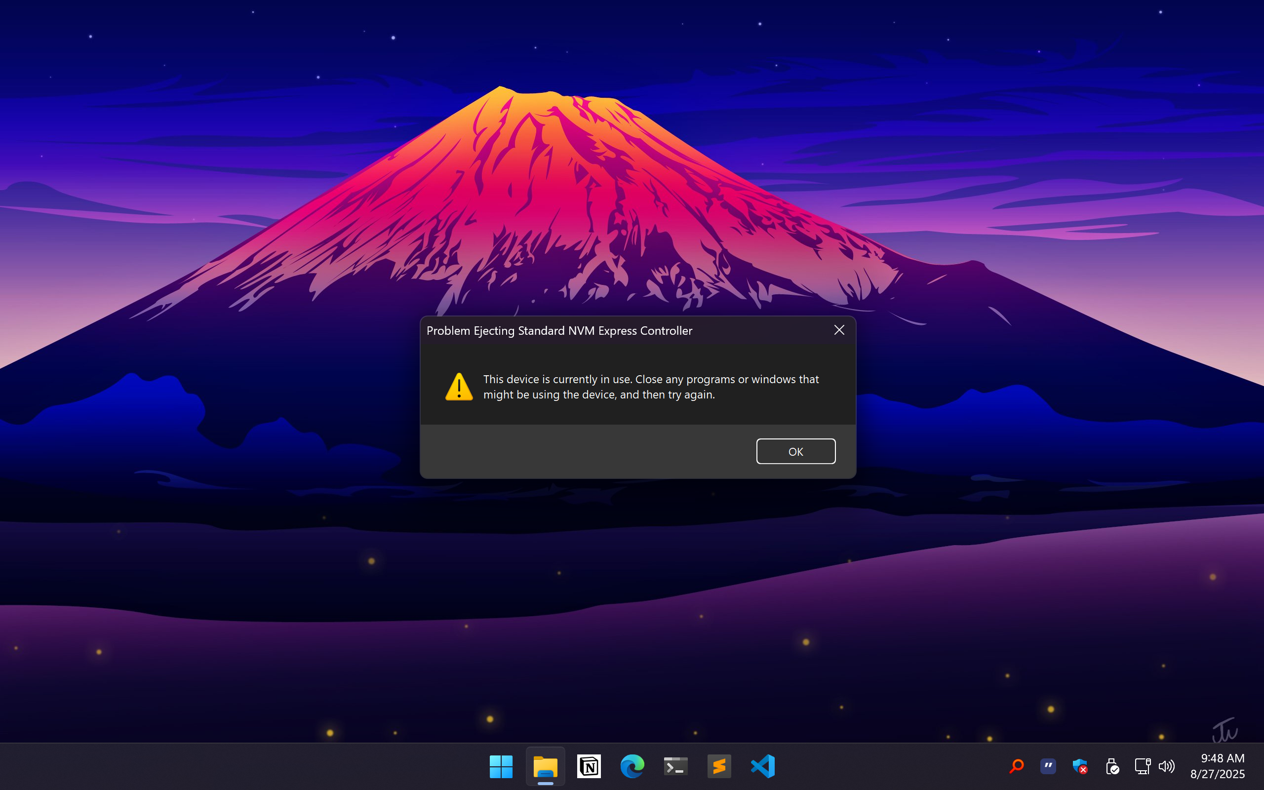1264x790 pixels.
Task: Open the Terminal app in taskbar
Action: [x=675, y=766]
